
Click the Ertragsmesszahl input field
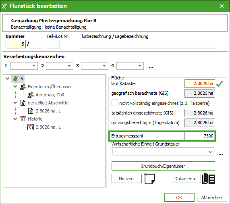coord(200,136)
